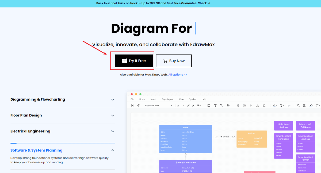Expand Diagramming & Flowcharting chevron
Image resolution: width=321 pixels, height=173 pixels.
point(113,100)
